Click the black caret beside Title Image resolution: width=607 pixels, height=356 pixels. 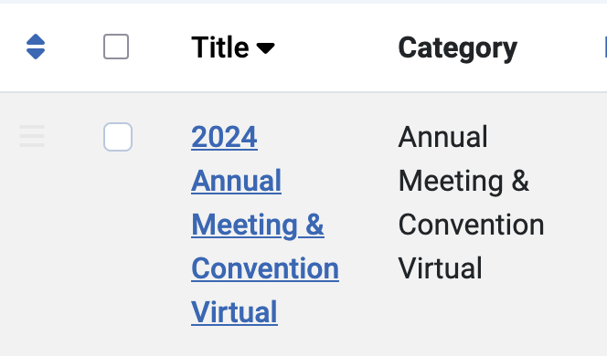coord(265,48)
